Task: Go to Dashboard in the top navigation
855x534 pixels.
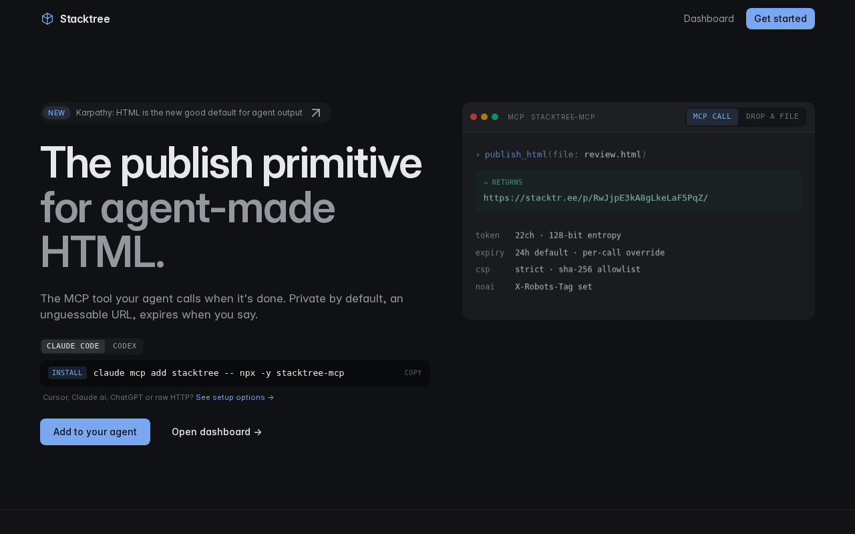Action: click(709, 19)
